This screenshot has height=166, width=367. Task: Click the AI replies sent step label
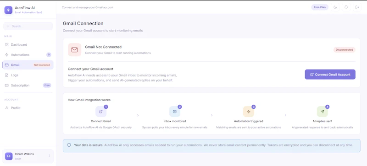pyautogui.click(x=323, y=121)
